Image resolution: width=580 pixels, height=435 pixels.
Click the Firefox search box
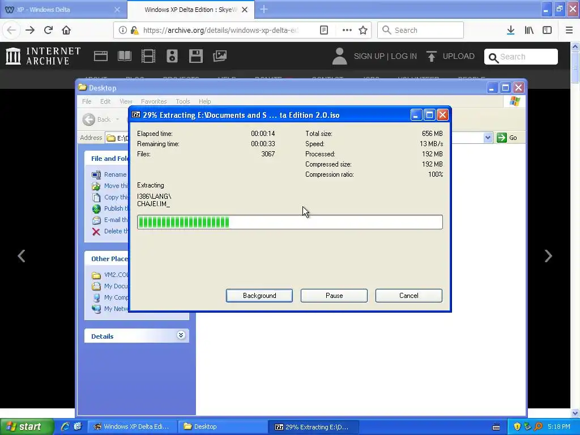coord(420,30)
